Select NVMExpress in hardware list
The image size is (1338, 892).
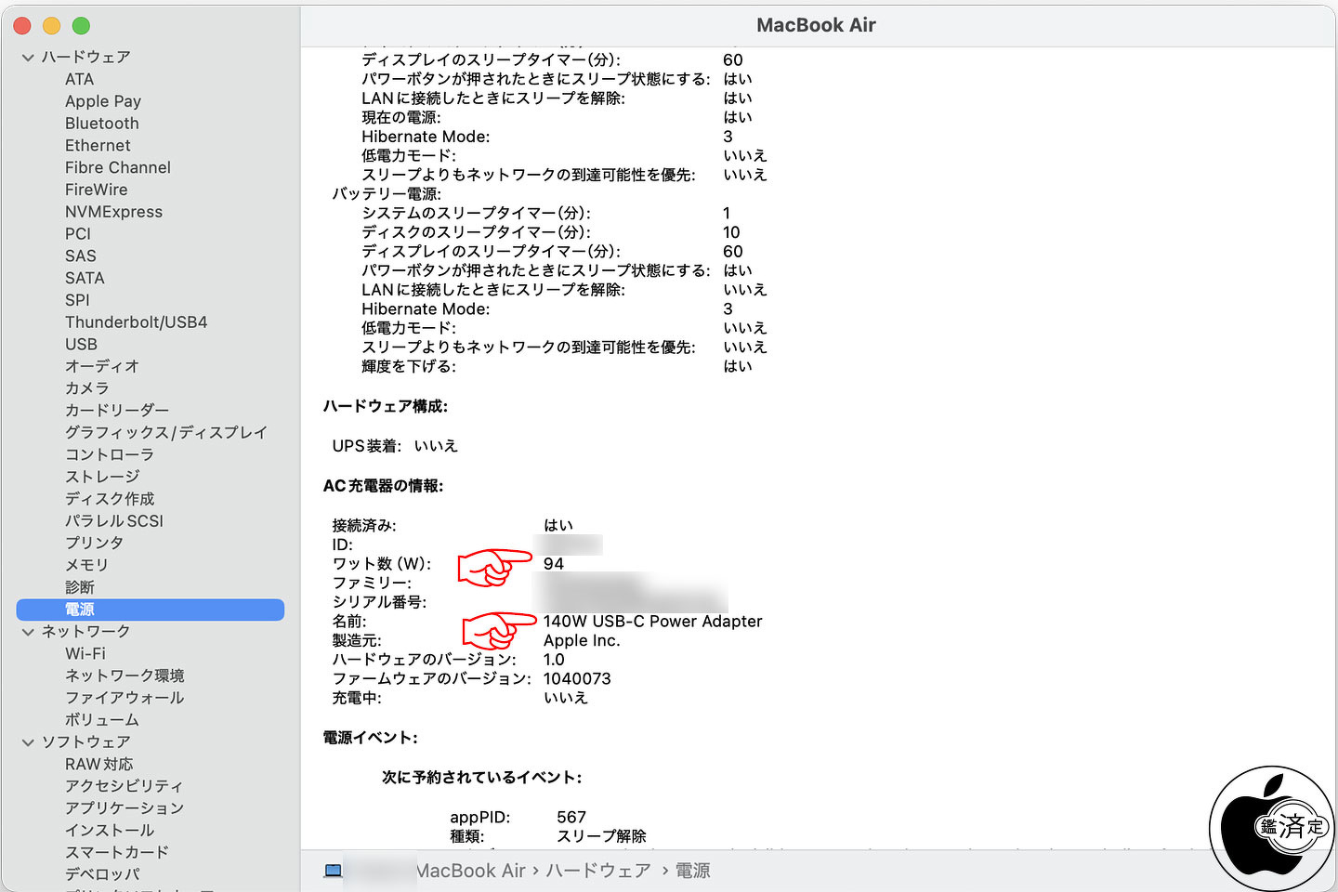coord(113,212)
